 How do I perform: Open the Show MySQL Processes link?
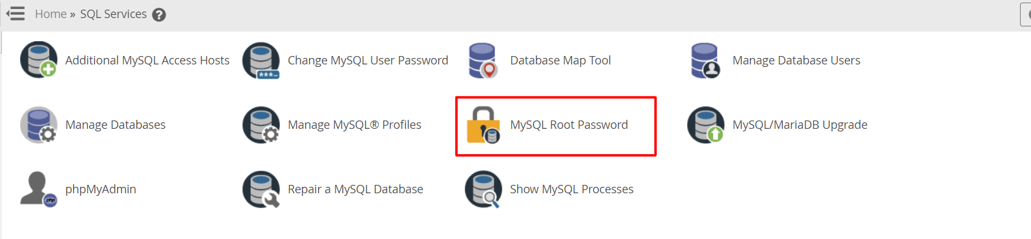coord(571,189)
